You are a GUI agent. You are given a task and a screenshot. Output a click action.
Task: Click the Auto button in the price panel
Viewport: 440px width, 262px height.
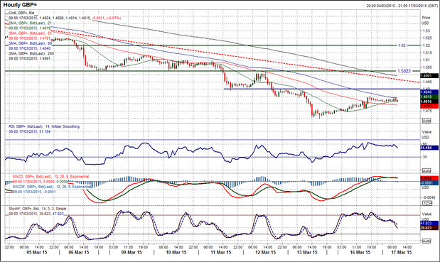(426, 121)
